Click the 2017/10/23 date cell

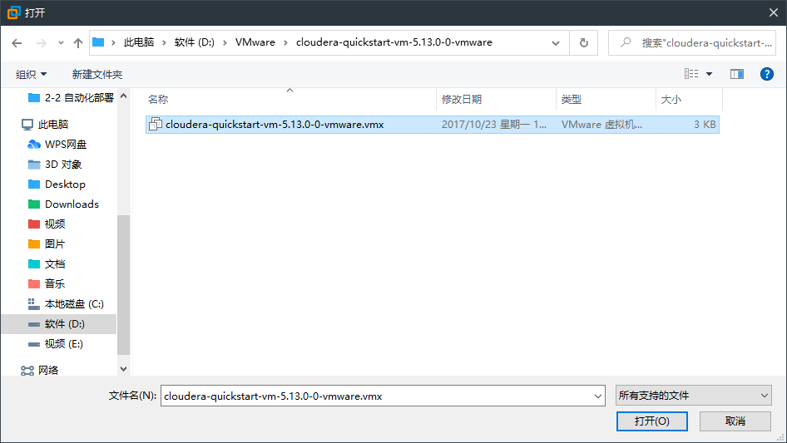[x=494, y=125]
